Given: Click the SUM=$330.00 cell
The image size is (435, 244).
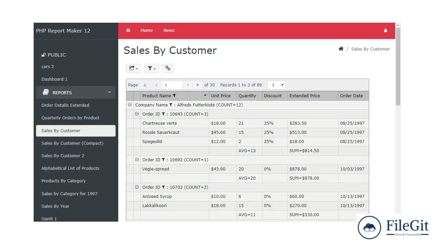Looking at the screenshot, I should (x=313, y=215).
